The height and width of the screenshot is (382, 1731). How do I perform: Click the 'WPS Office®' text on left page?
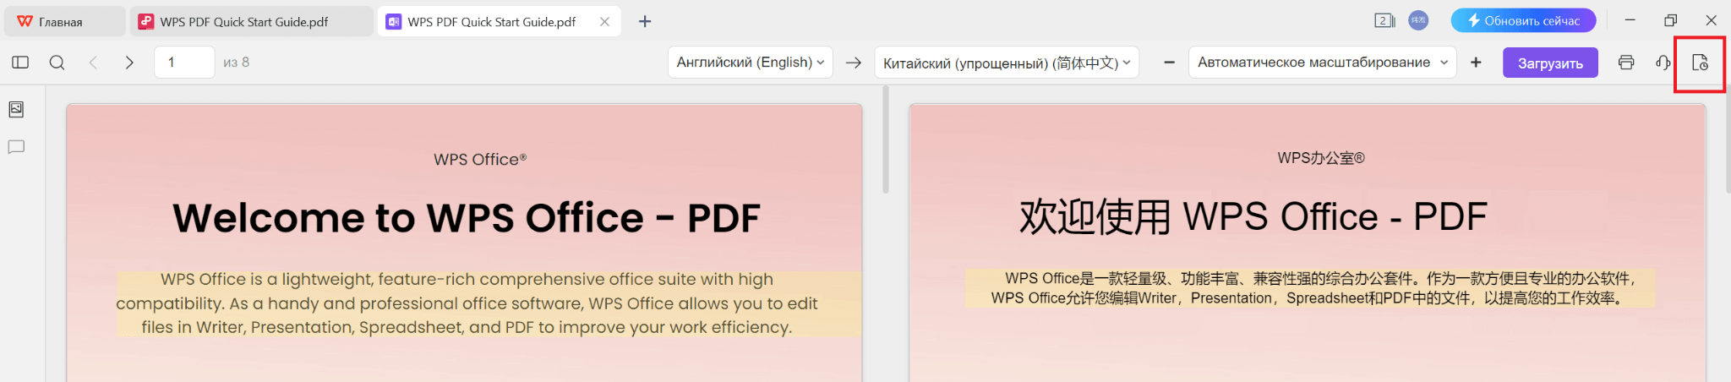[480, 159]
